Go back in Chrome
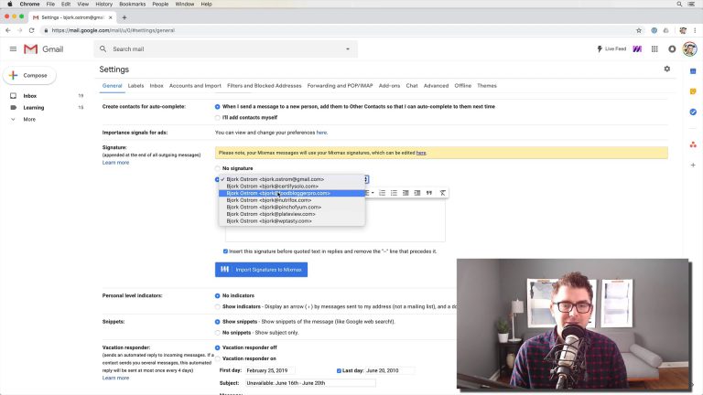The image size is (703, 395). pyautogui.click(x=8, y=30)
